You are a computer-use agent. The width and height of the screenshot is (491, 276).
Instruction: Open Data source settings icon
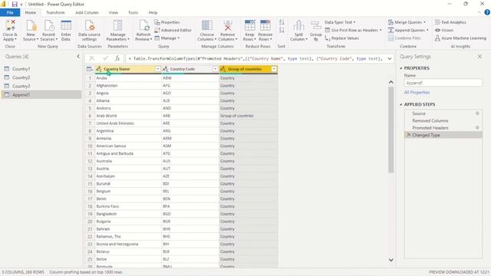pos(89,25)
